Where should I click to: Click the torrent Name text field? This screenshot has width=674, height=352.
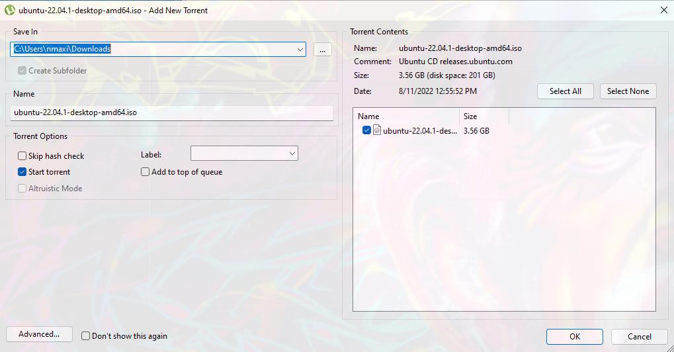[172, 112]
